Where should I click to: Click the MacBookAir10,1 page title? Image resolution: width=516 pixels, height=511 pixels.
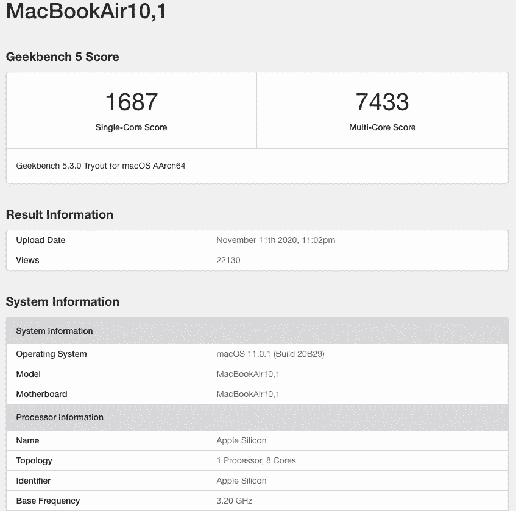point(85,11)
